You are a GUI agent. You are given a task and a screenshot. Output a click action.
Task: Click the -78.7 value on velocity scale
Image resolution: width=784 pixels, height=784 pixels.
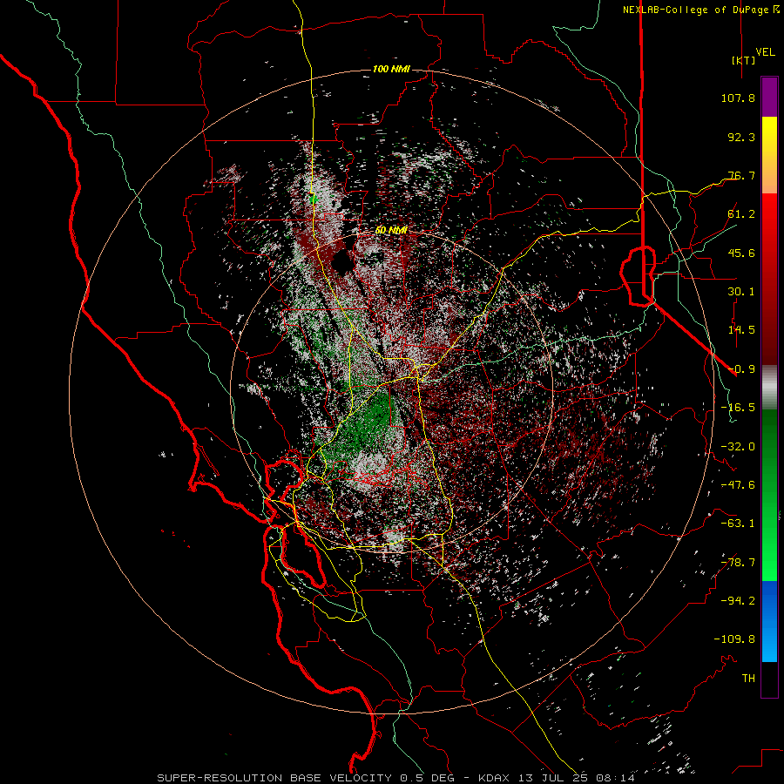tap(738, 563)
